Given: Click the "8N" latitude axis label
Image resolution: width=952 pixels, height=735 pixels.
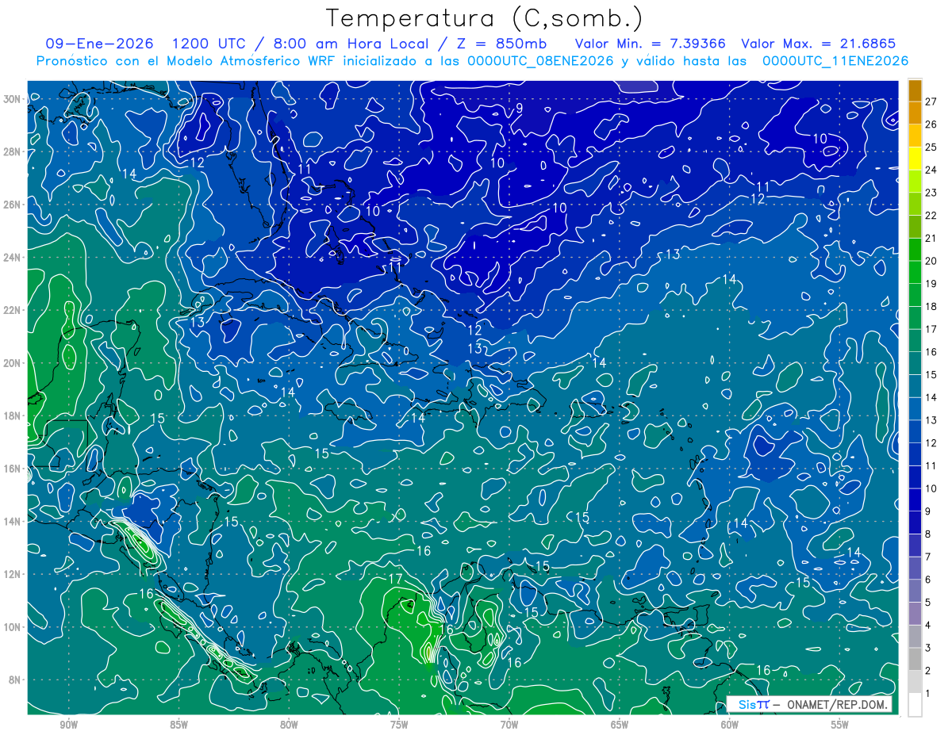Looking at the screenshot, I should pos(14,679).
